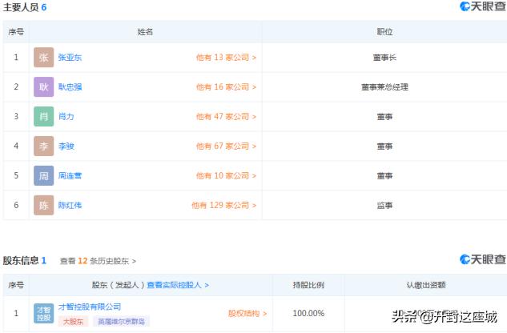This screenshot has width=507, height=333.
Task: Click 持股比例 column header
Action: pos(308,285)
